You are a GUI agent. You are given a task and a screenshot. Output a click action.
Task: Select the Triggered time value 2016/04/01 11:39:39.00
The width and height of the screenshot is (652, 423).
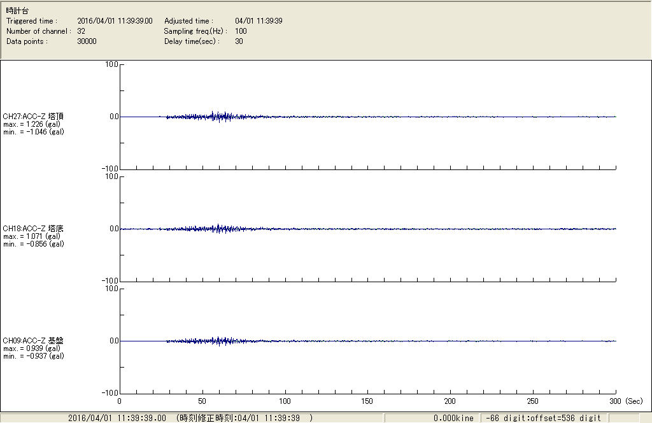point(119,21)
